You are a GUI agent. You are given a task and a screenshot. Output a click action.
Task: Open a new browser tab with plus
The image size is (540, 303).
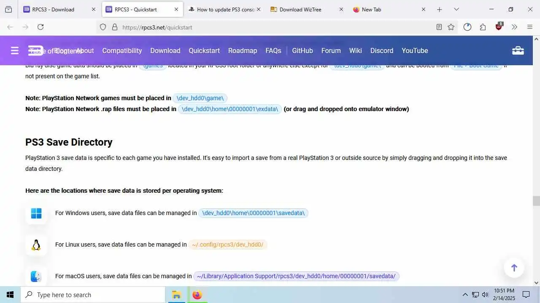439,9
